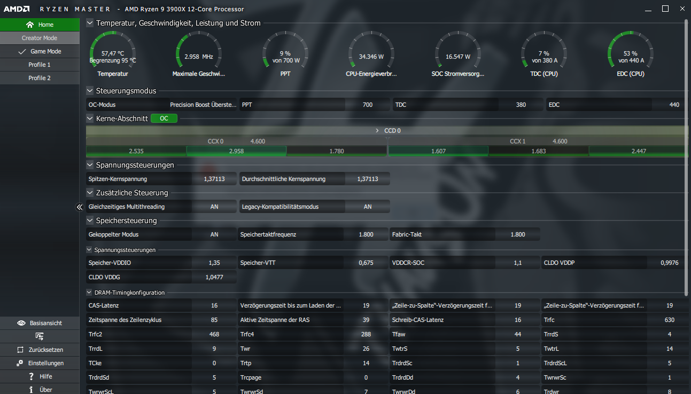
Task: Select the core bar showing 2.447
Action: 639,151
